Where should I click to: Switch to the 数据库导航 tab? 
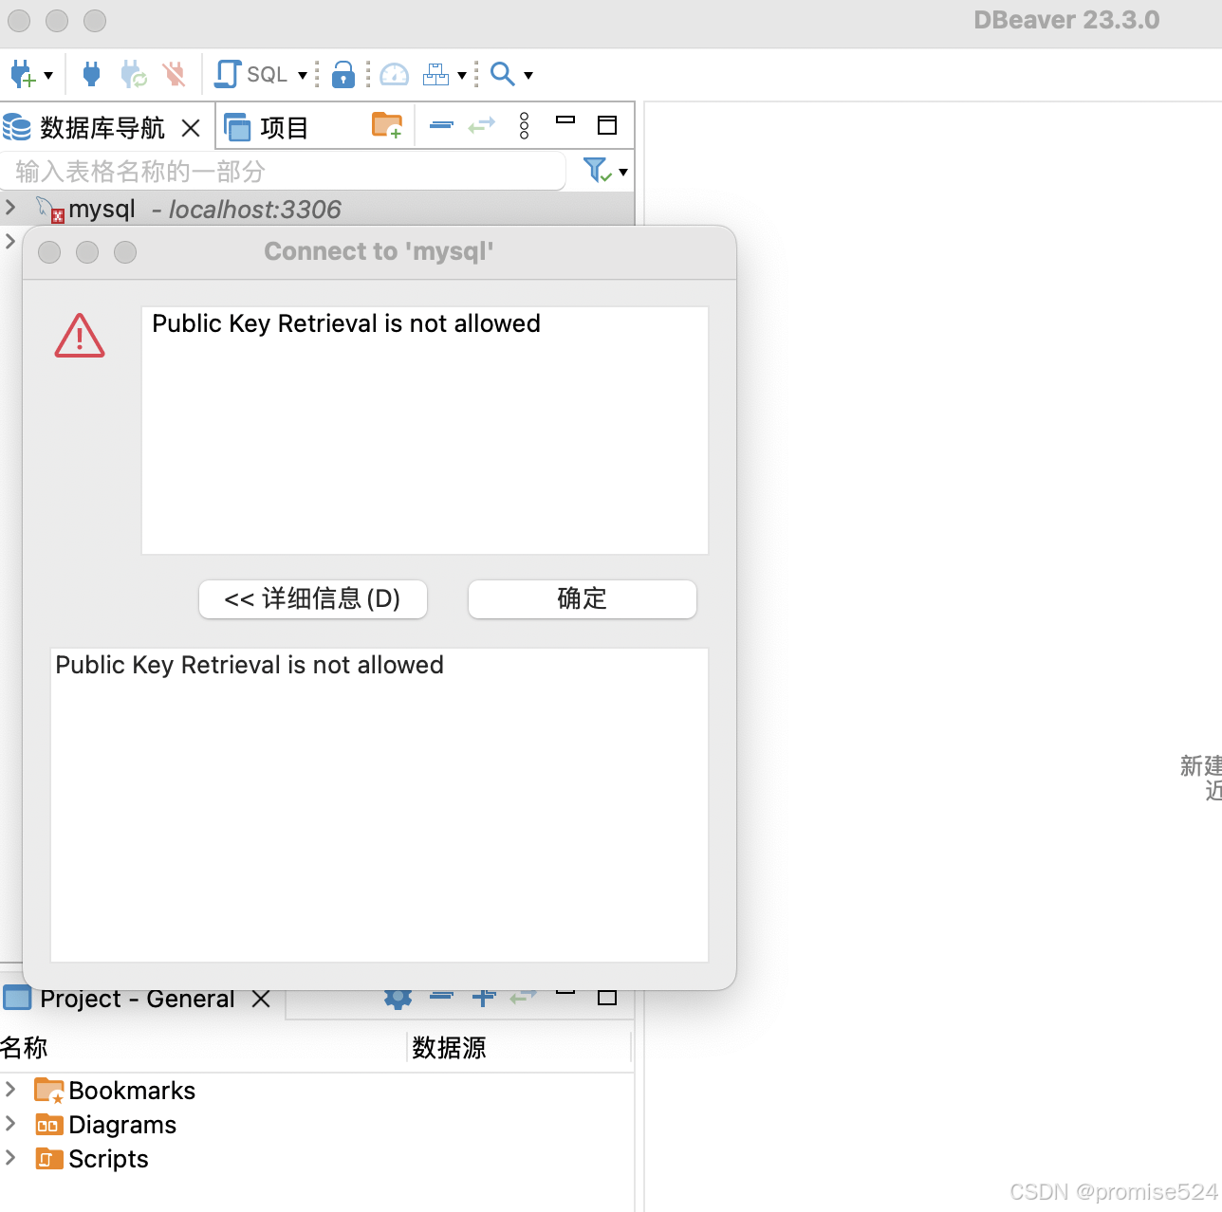pyautogui.click(x=102, y=127)
